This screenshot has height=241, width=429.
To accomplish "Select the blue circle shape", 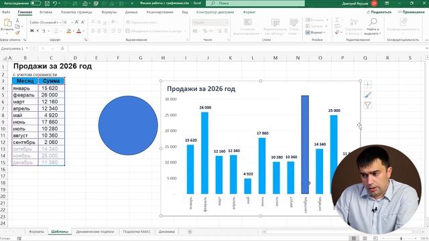I will (128, 125).
